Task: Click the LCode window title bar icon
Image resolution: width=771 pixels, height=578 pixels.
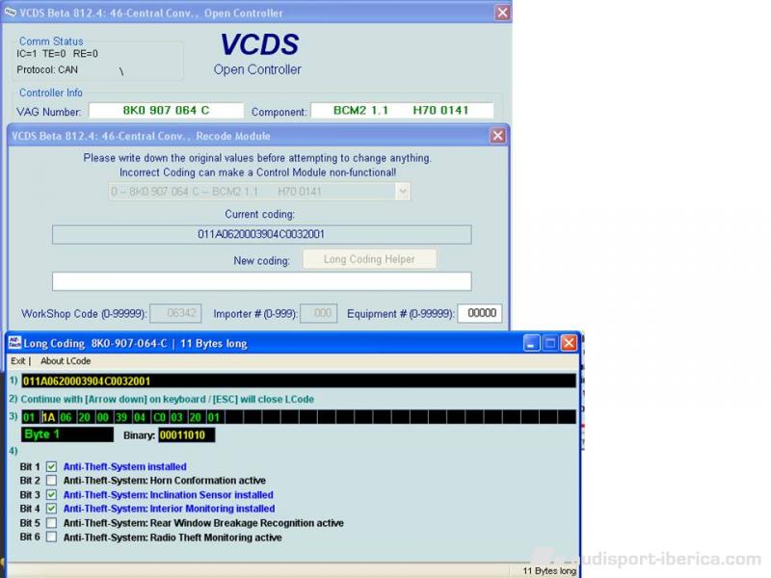Action: click(x=14, y=343)
